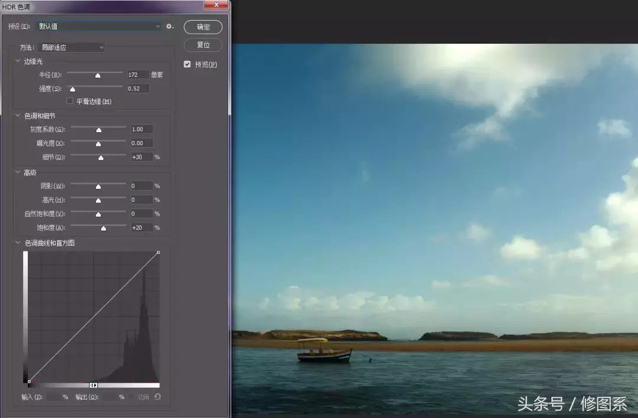Screen dimensions: 638x418
Task: Toggle the 预览 preview checkbox
Action: pyautogui.click(x=187, y=64)
